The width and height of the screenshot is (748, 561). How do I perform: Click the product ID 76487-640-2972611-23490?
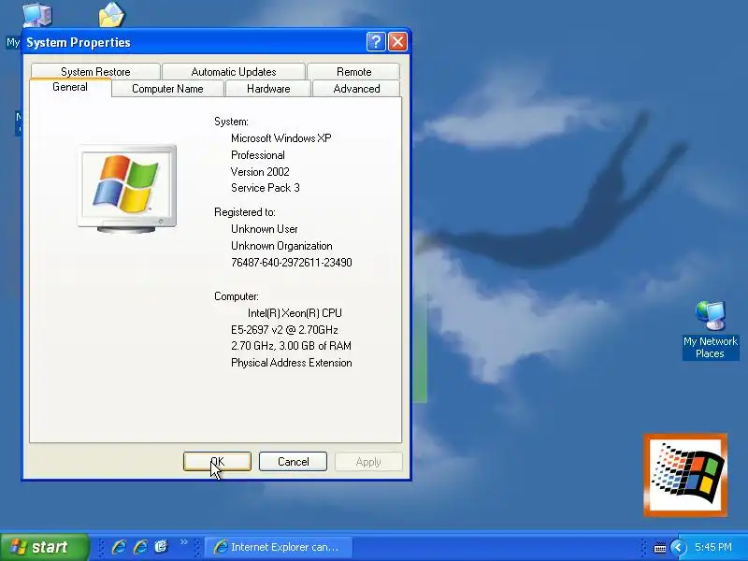coord(292,263)
